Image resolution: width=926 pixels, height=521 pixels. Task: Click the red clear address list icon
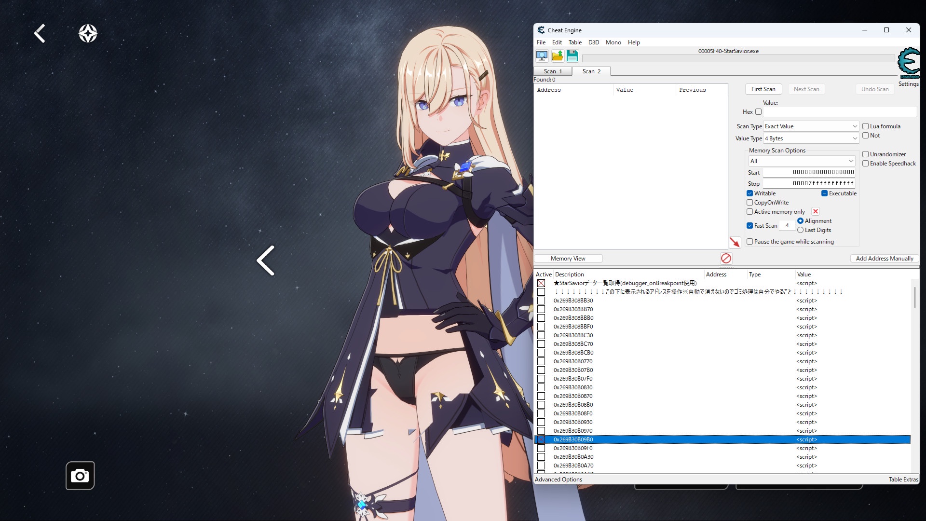[726, 258]
